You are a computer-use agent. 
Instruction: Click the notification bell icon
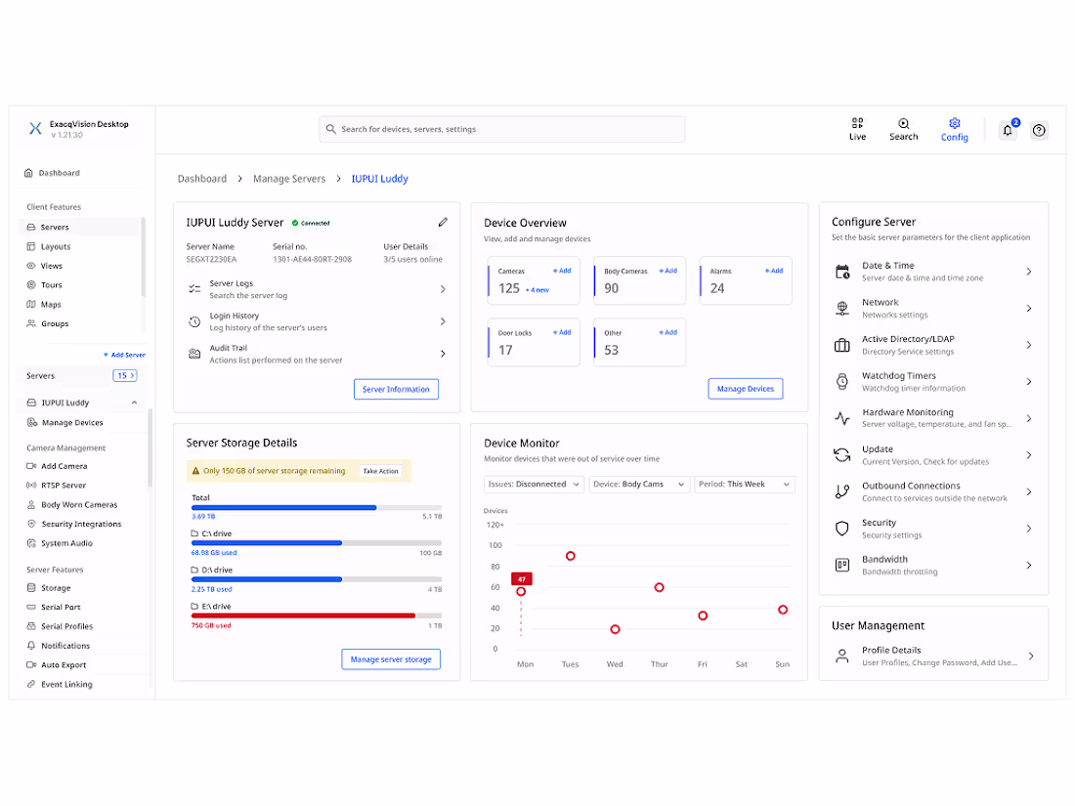click(x=1008, y=130)
